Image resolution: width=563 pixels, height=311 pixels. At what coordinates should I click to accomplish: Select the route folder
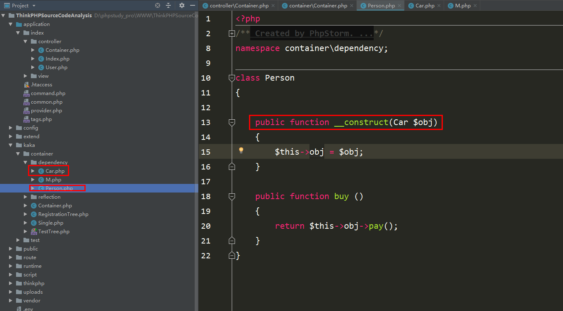coord(30,258)
